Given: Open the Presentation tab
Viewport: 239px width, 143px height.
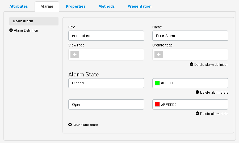Looking at the screenshot, I should tap(140, 6).
